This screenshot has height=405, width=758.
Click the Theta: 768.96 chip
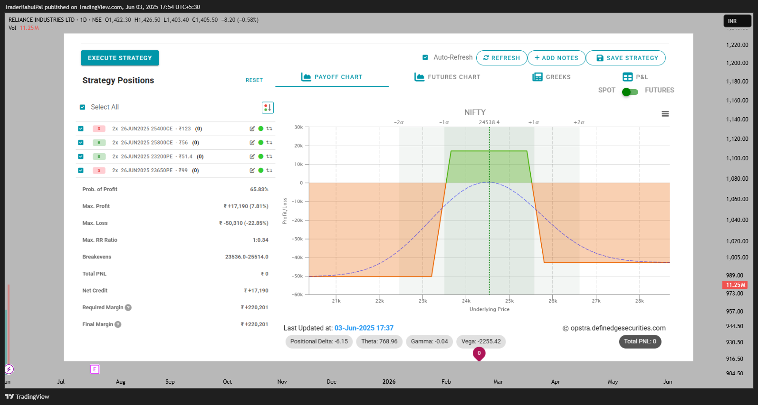[x=379, y=341]
